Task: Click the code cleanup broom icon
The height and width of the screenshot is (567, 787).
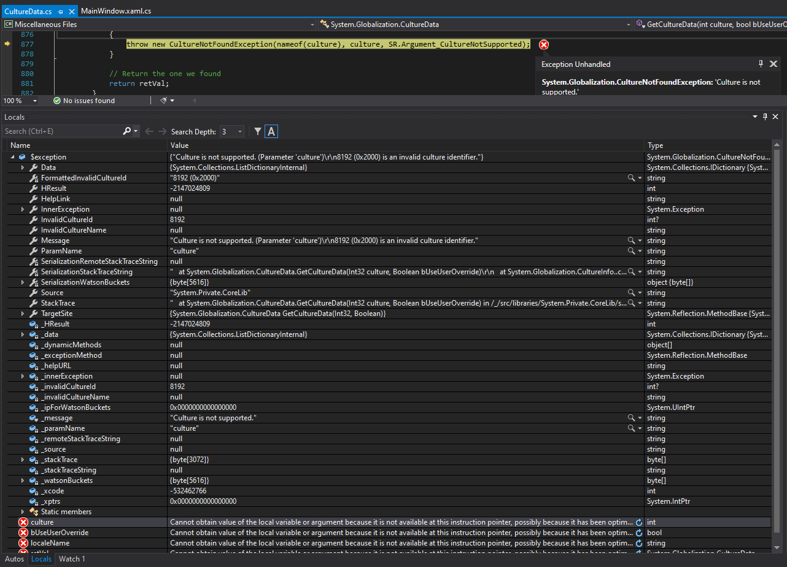Action: tap(163, 100)
